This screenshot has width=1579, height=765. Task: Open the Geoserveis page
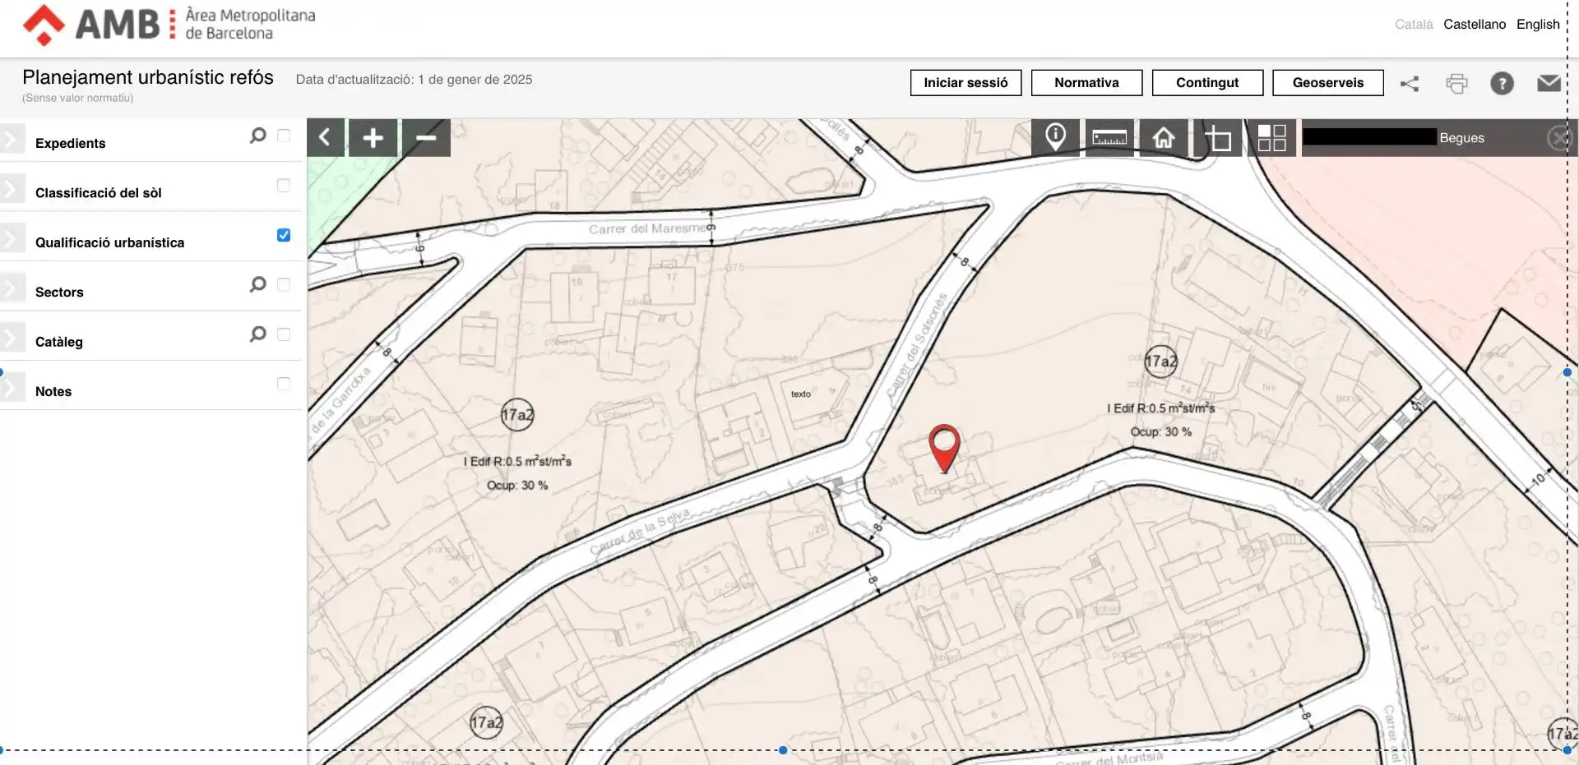(1328, 83)
